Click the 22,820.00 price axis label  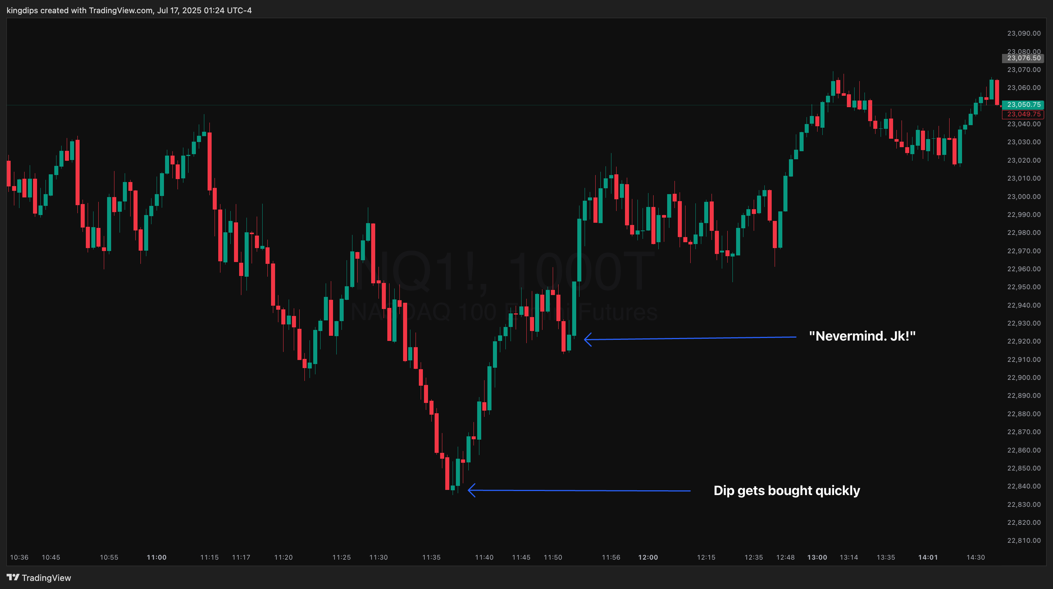coord(1024,522)
